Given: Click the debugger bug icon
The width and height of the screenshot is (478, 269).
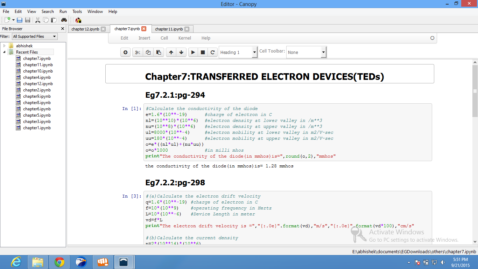Looking at the screenshot, I should point(78,20).
